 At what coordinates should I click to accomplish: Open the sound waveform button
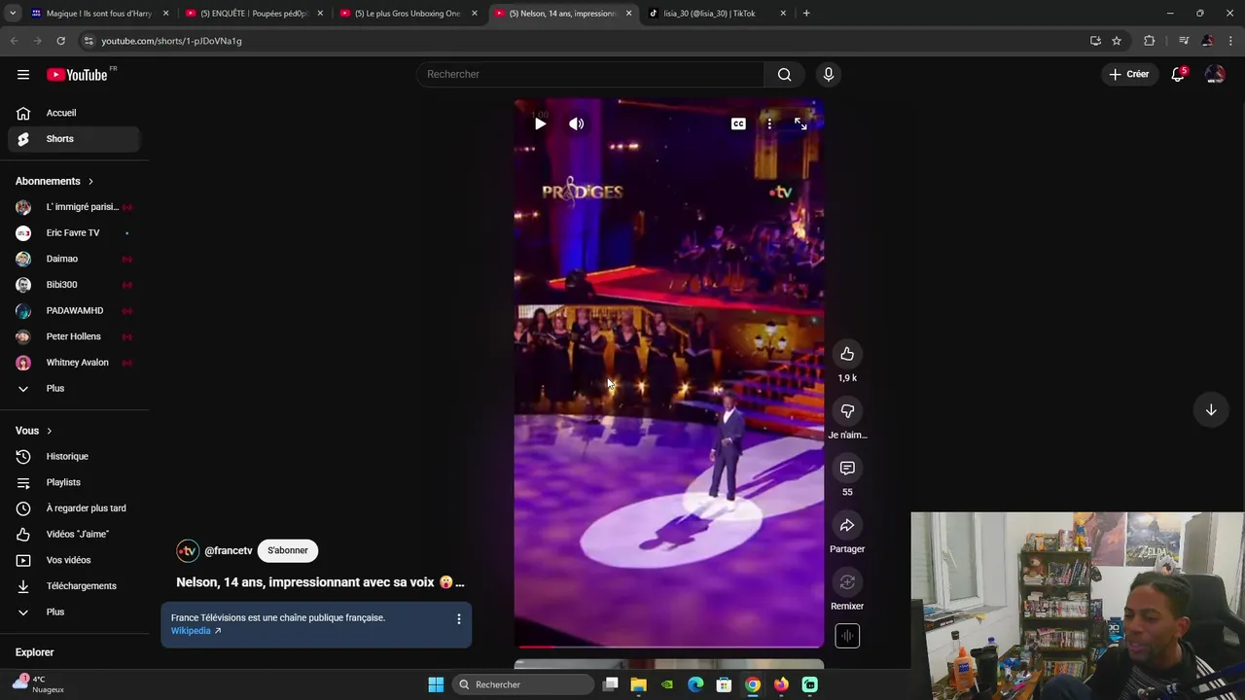coord(847,636)
